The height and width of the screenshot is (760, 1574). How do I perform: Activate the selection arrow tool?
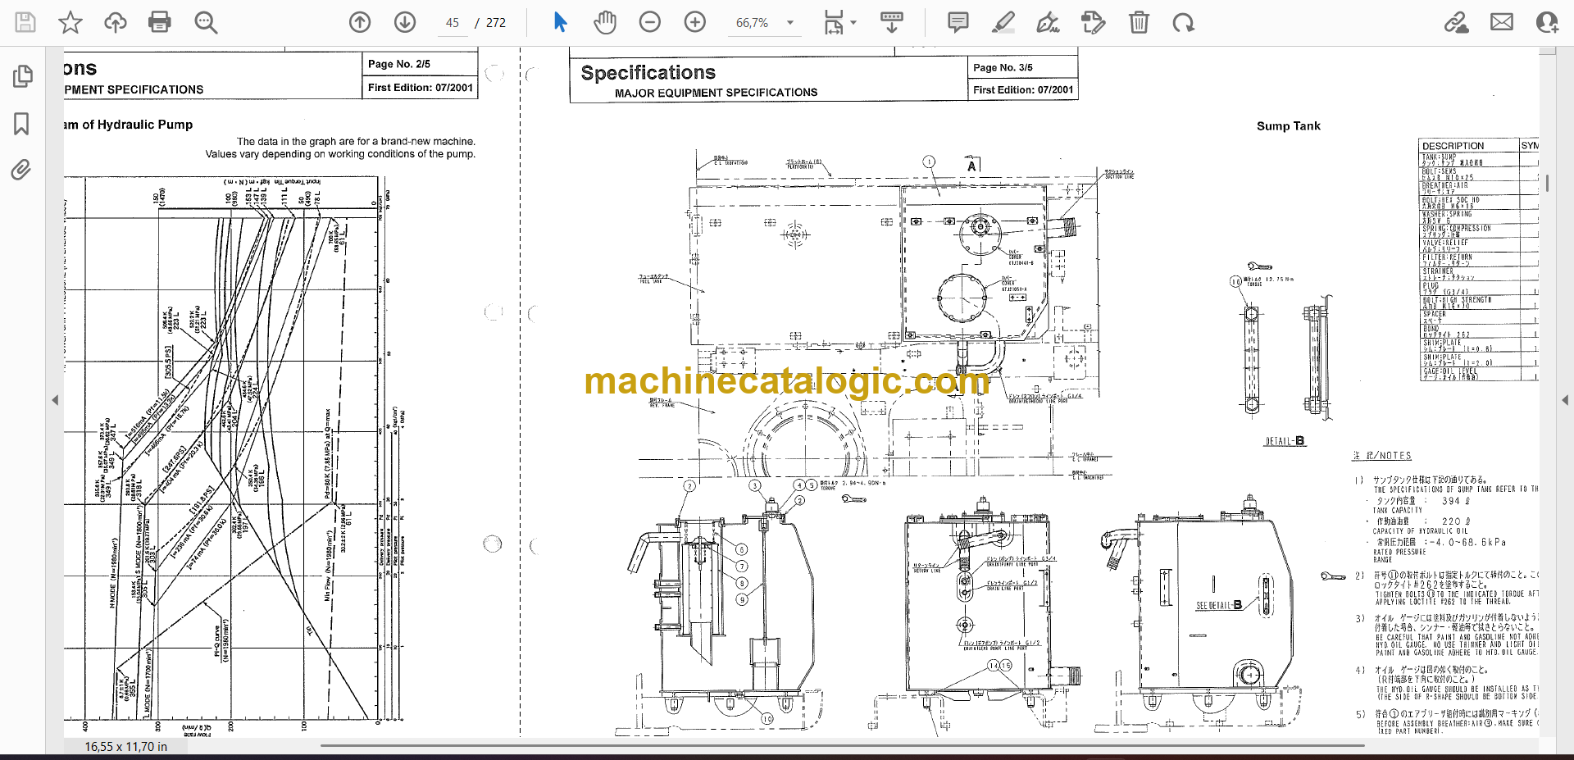(561, 22)
